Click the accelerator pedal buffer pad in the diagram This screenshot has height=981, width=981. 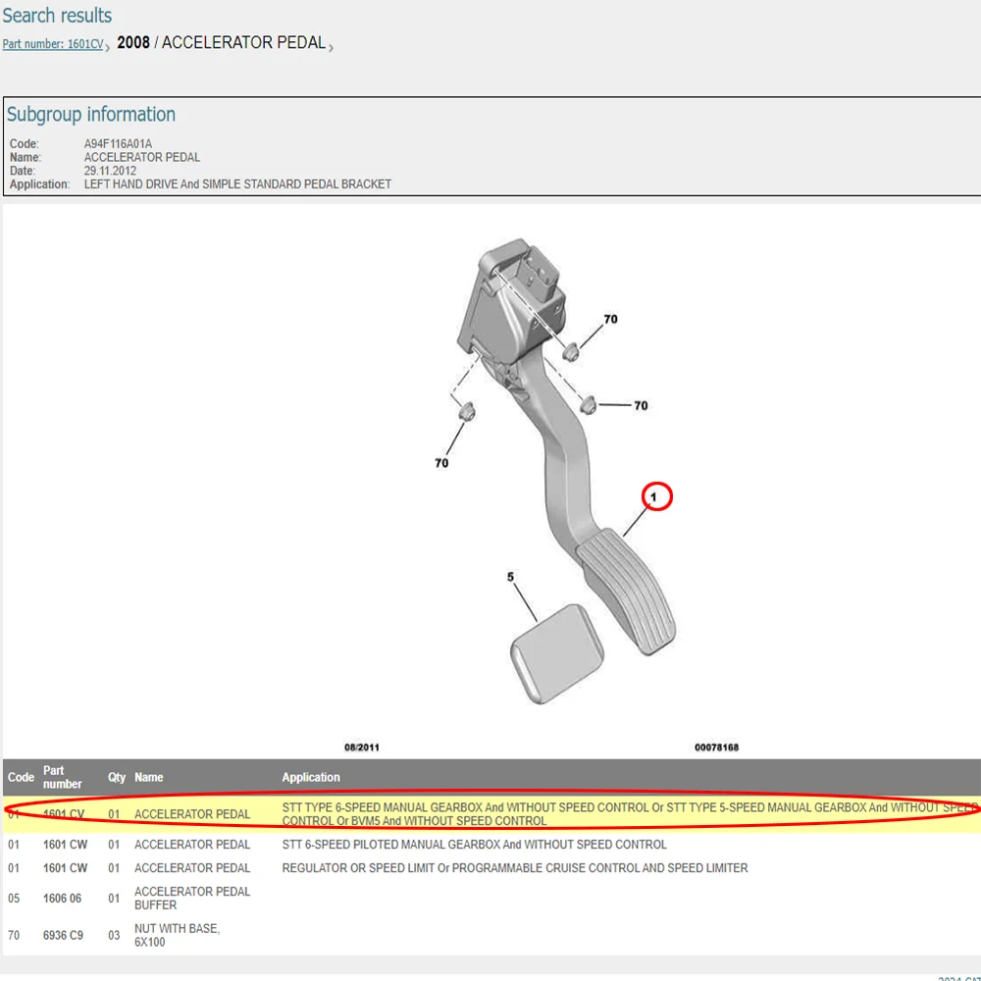click(x=557, y=653)
